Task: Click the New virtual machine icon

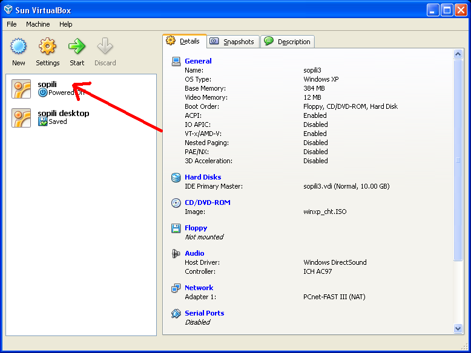Action: (19, 46)
